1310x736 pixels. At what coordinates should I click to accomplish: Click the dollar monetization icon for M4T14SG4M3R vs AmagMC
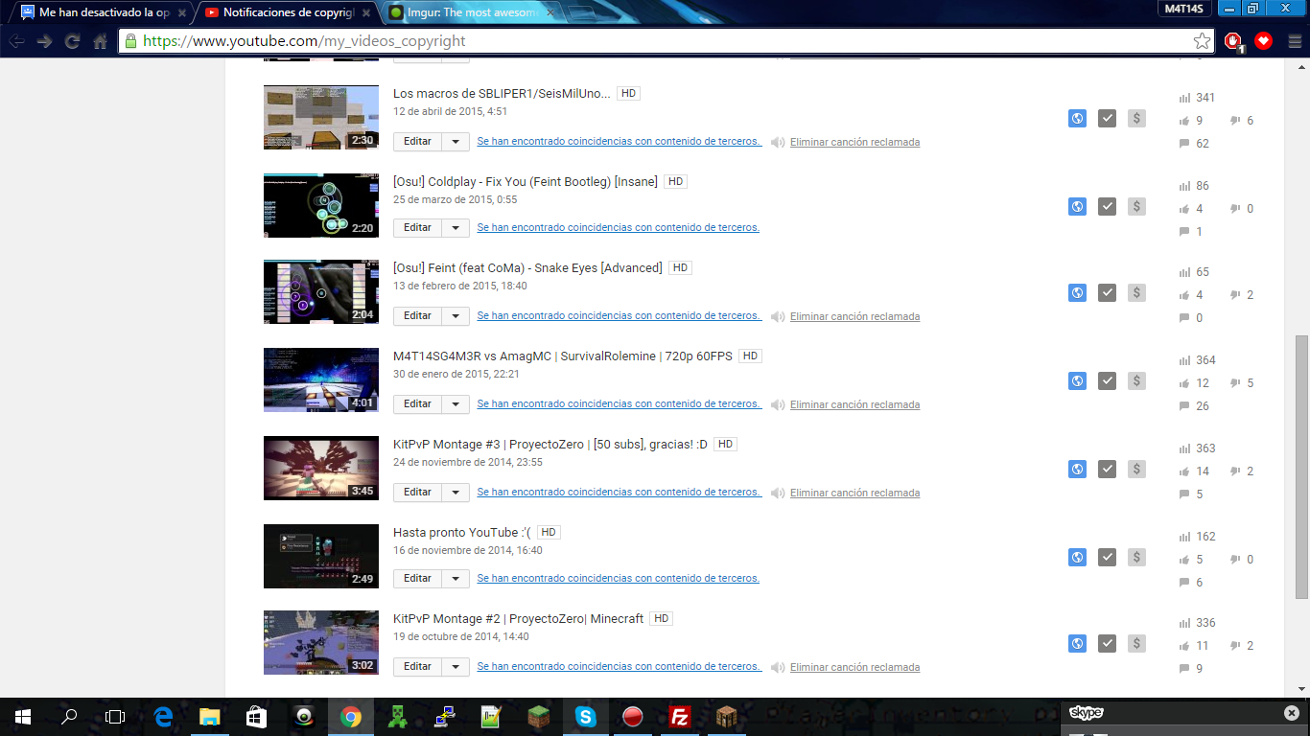pos(1136,381)
